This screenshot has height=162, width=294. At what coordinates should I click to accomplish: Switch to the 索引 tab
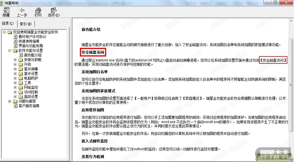tap(26, 24)
